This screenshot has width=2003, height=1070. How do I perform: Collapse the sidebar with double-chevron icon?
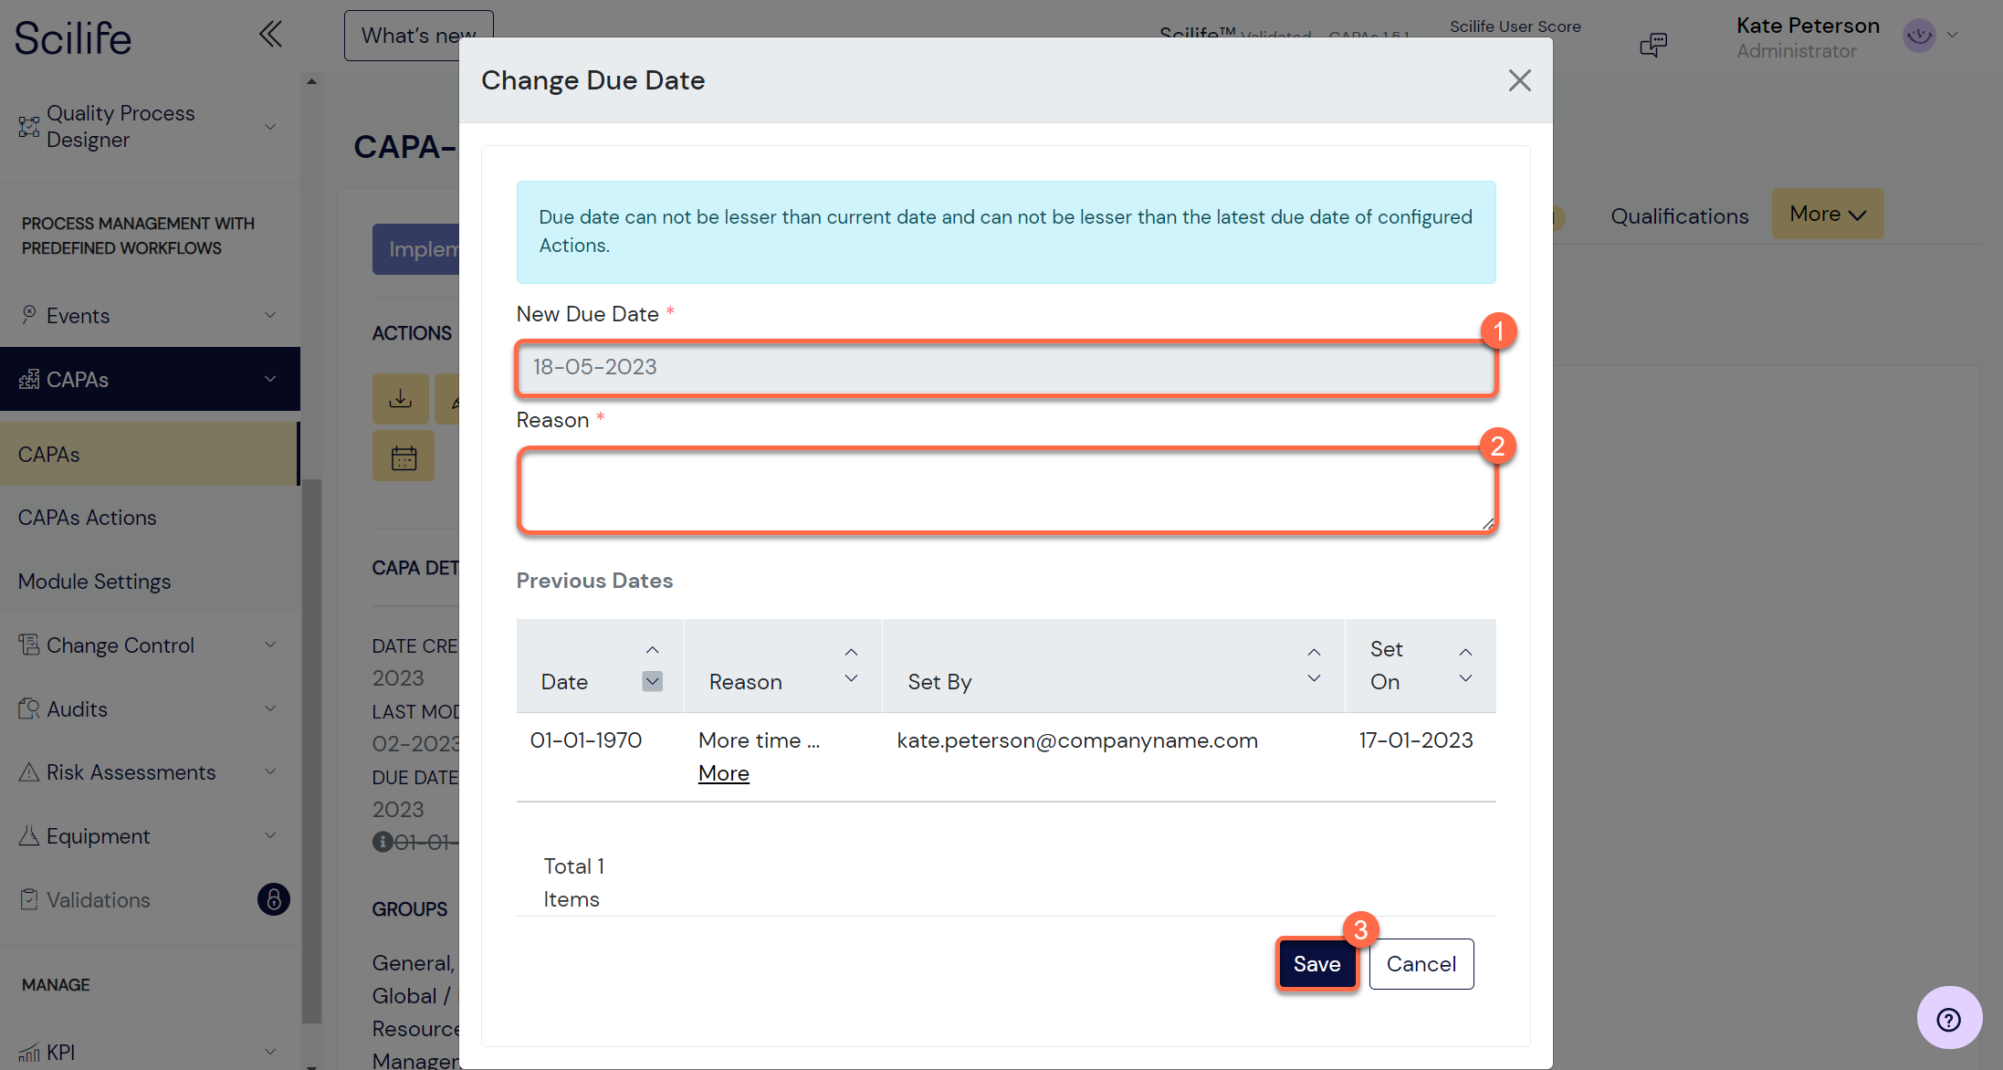tap(269, 35)
